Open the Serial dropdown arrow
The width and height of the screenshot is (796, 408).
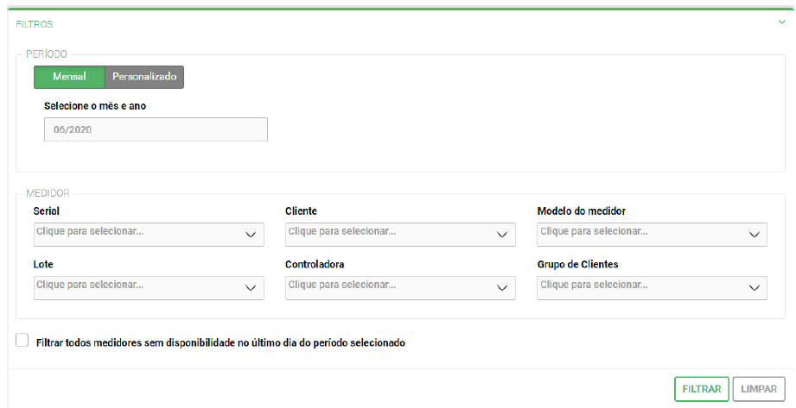point(251,235)
